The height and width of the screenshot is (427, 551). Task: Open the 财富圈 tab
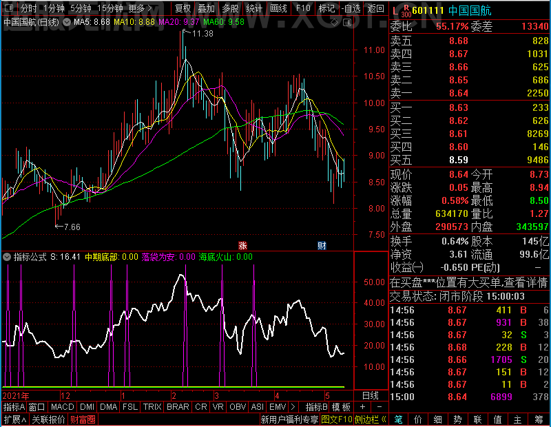(x=83, y=419)
